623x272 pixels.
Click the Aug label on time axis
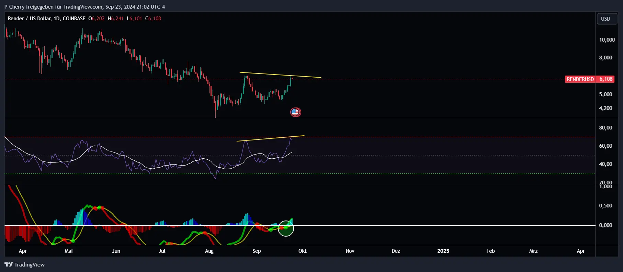click(209, 251)
